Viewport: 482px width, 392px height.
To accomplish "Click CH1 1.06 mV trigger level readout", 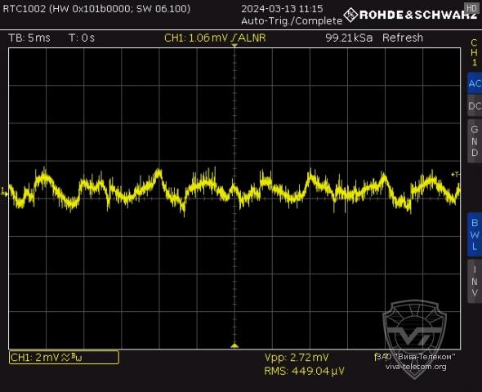I will pyautogui.click(x=215, y=38).
